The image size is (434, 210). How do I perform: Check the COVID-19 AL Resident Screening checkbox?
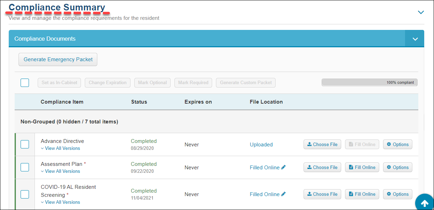25,194
